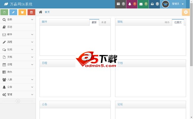
Task: Expand the 管理 sidebar chevron
Action: (32, 95)
